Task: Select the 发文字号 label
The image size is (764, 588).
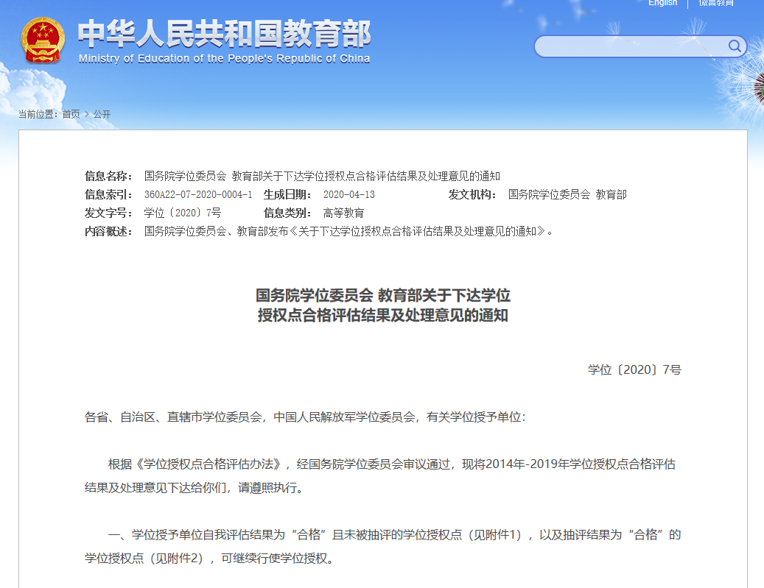Action: [x=108, y=213]
